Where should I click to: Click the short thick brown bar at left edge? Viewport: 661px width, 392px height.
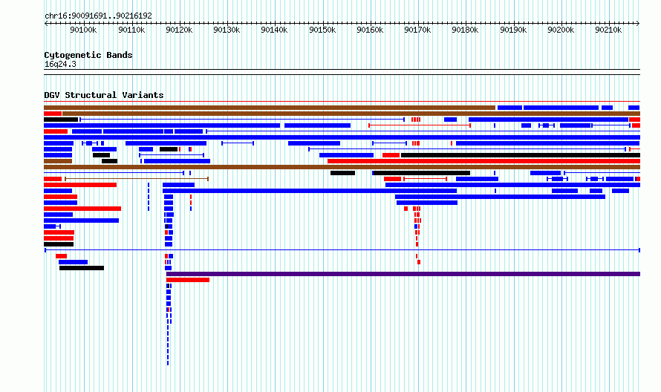point(58,161)
